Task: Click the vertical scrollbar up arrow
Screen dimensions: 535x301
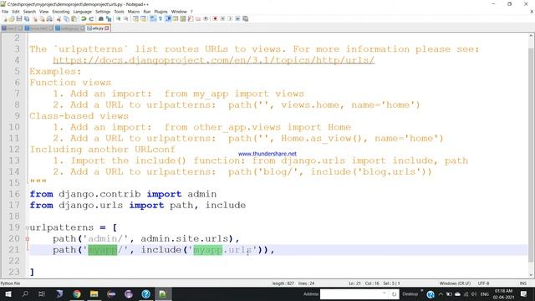Action: 532,35
